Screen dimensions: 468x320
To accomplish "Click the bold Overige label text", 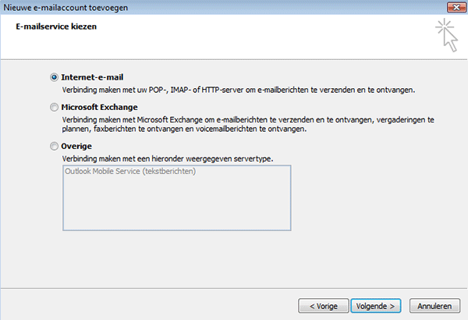I will coord(76,146).
